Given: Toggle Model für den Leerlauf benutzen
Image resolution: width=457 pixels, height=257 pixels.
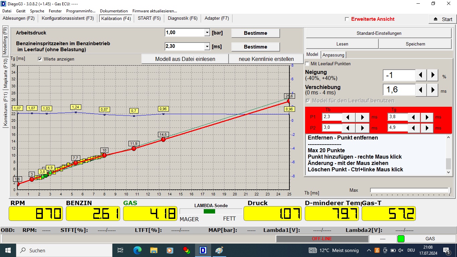Looking at the screenshot, I should (x=307, y=100).
